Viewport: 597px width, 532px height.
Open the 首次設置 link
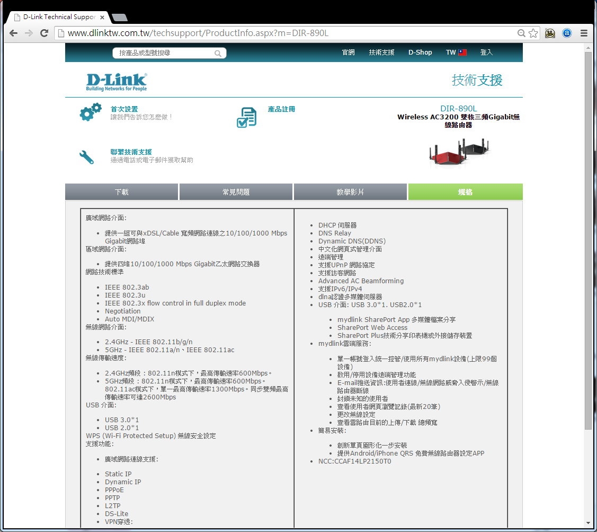pyautogui.click(x=124, y=109)
